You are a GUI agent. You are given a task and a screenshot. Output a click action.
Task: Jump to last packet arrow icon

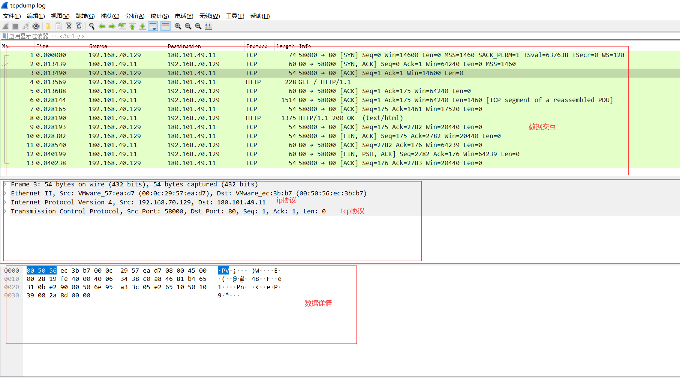142,26
